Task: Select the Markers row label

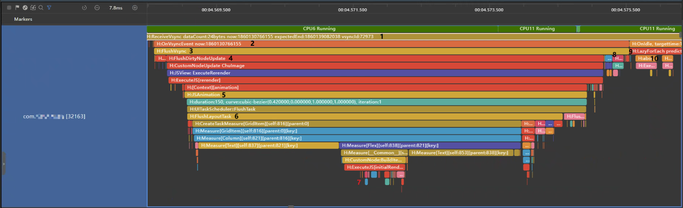Action: pos(23,19)
